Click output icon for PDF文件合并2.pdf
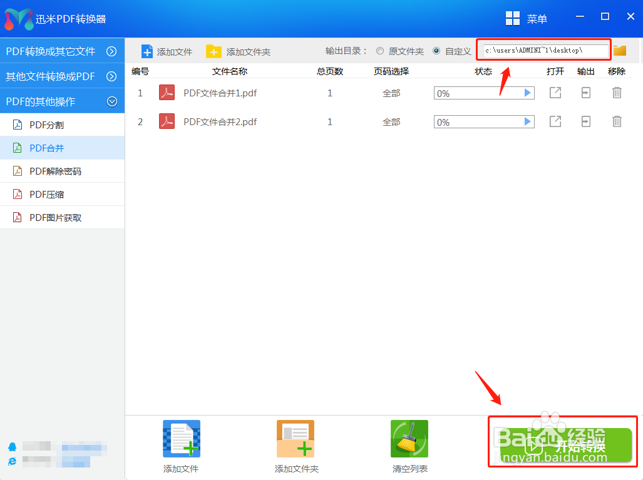Screen dimensions: 643x480 pos(586,121)
